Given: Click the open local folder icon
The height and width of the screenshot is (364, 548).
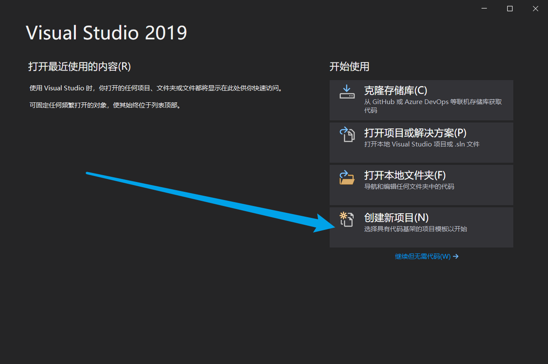Looking at the screenshot, I should click(347, 177).
